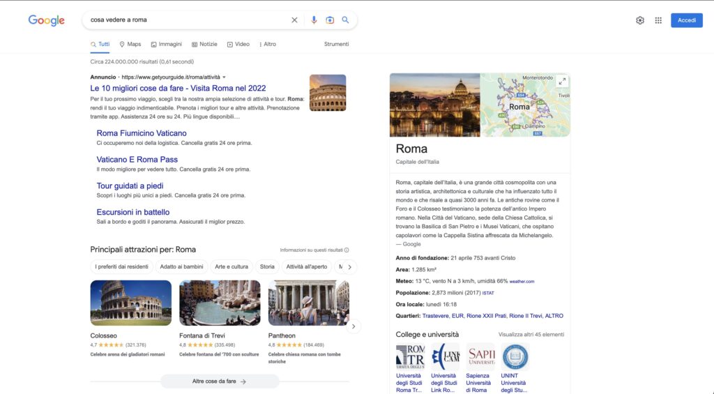Viewport: 714px width, 394px height.
Task: Click 'Visualizza altri 45 elementi'
Action: [531, 334]
